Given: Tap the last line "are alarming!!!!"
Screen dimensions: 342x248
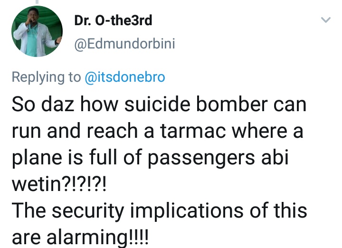Looking at the screenshot, I should (80, 236).
